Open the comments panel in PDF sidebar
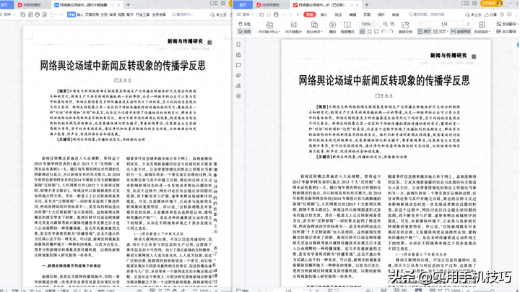 [238, 65]
